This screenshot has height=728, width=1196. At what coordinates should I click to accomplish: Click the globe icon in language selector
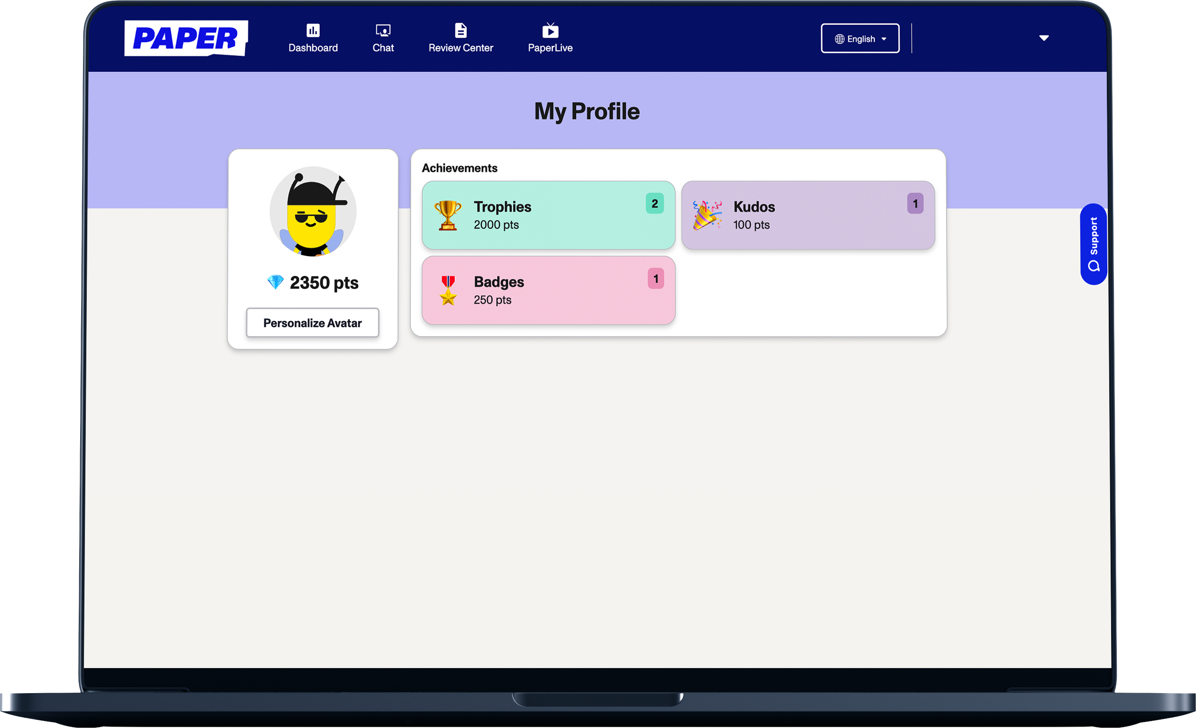click(839, 39)
